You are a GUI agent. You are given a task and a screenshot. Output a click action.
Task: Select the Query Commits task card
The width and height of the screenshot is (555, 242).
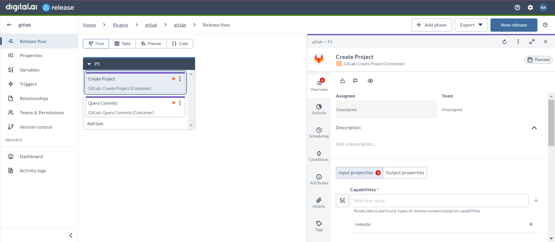point(135,107)
